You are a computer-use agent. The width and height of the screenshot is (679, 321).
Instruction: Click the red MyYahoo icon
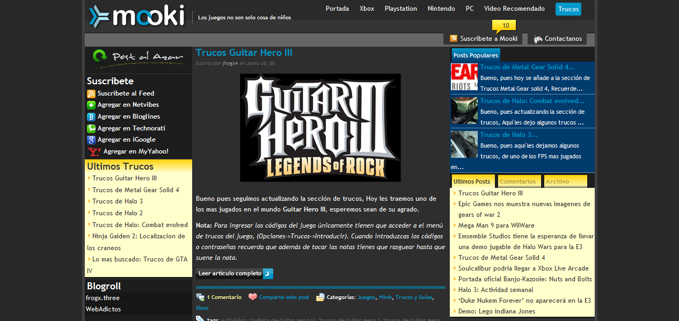[x=94, y=152]
